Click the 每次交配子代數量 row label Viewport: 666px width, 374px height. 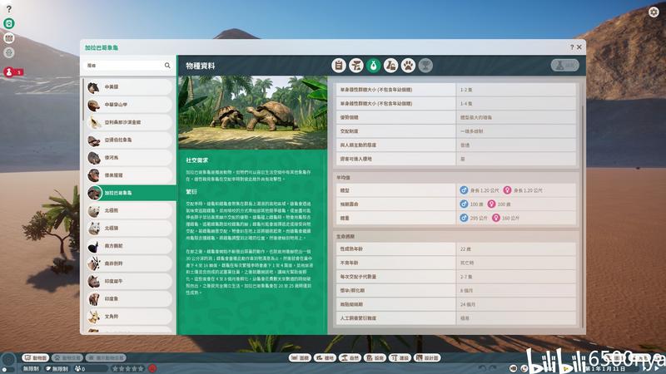click(358, 277)
